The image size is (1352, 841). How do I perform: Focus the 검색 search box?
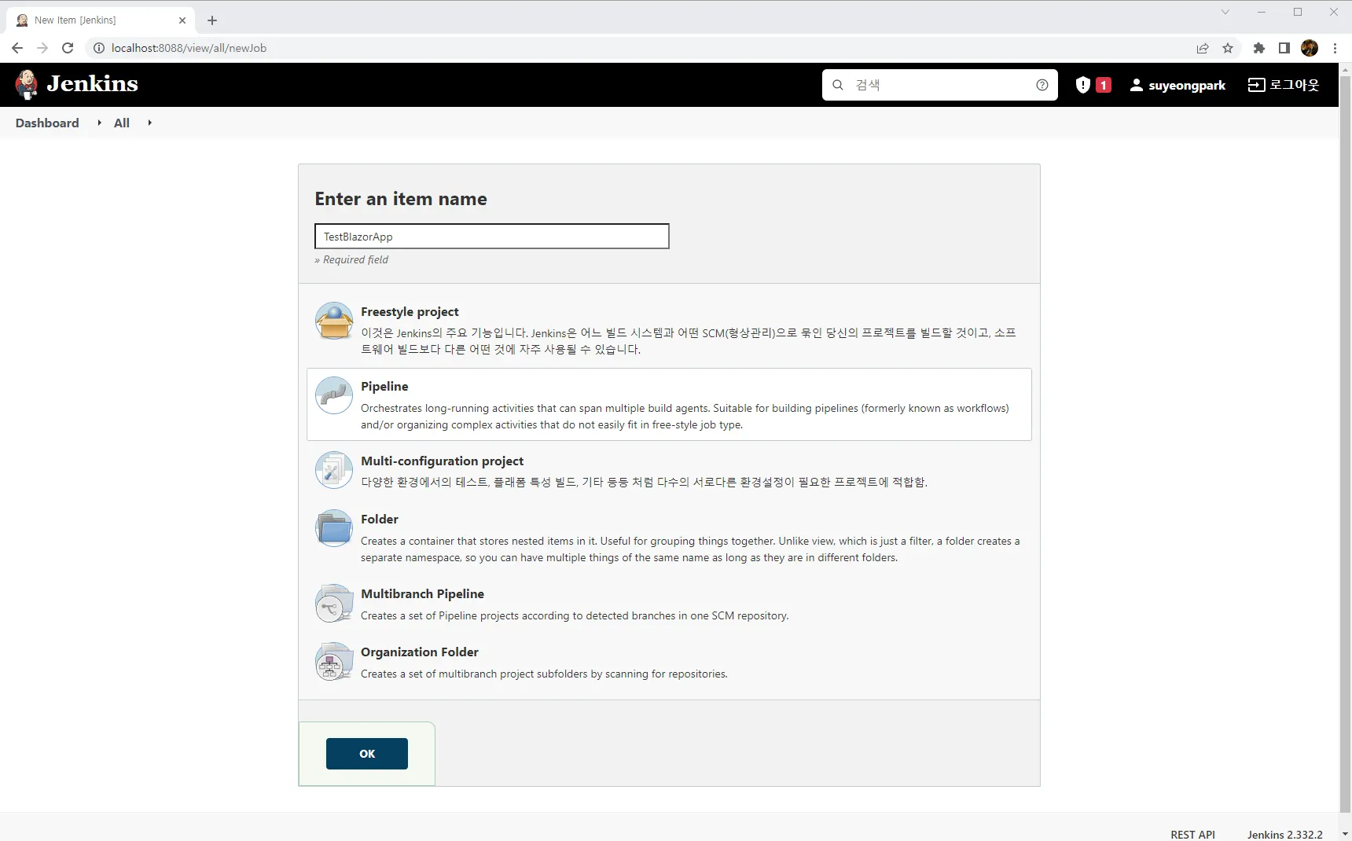pyautogui.click(x=940, y=85)
